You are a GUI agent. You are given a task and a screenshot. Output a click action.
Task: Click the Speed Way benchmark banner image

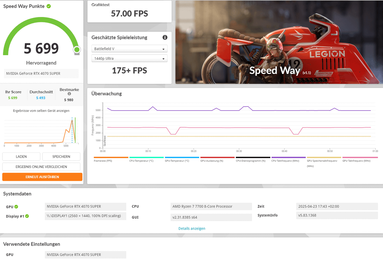[279, 42]
